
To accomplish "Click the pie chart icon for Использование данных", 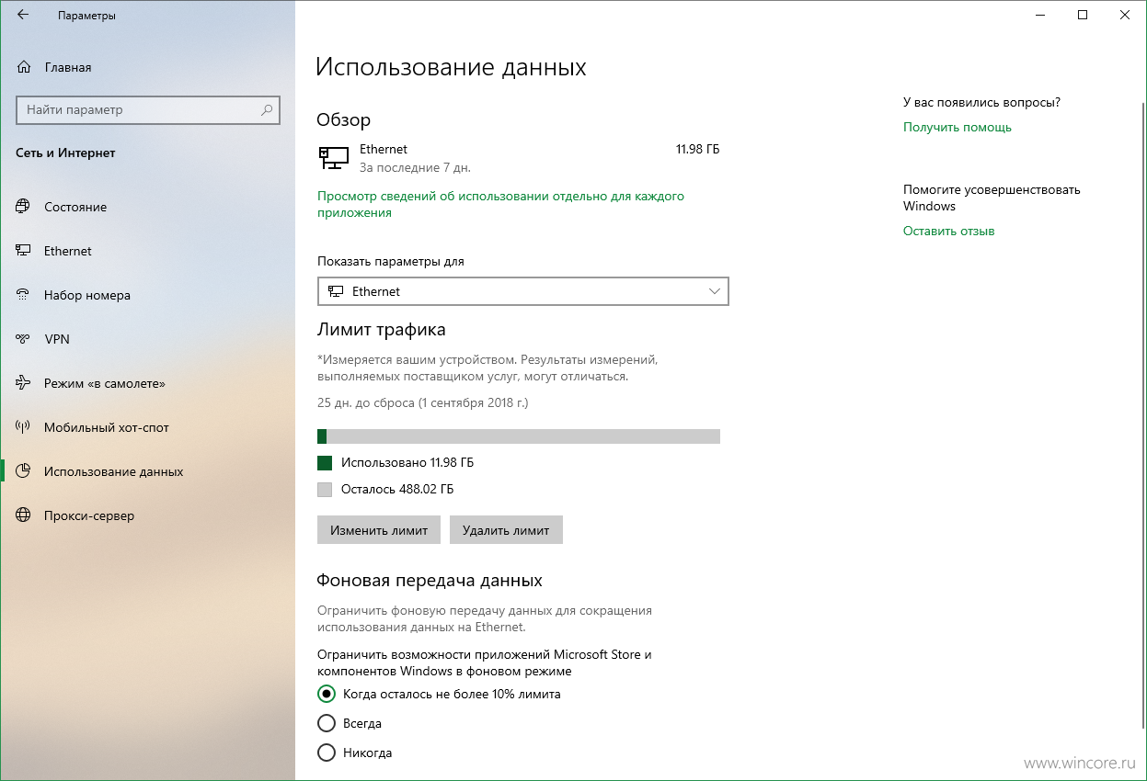I will (x=23, y=471).
